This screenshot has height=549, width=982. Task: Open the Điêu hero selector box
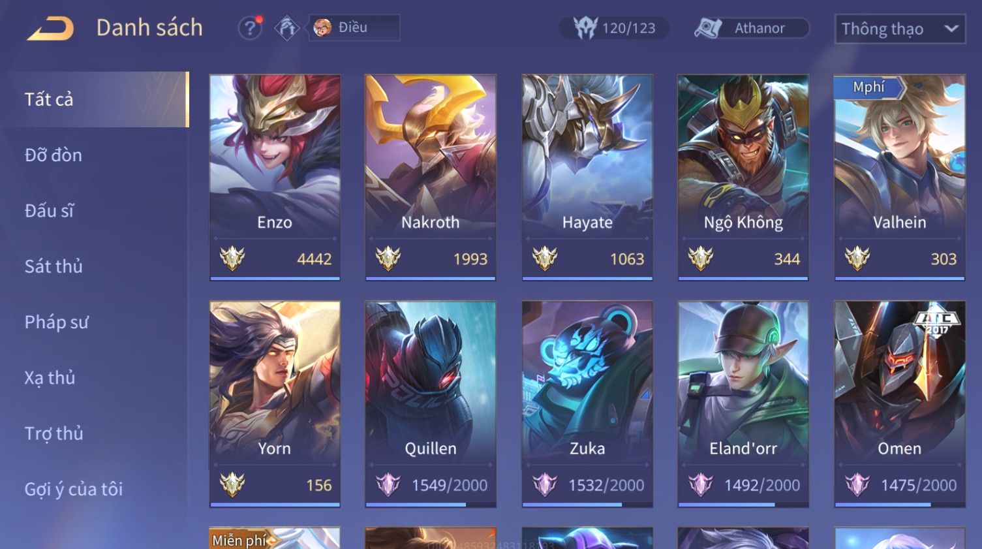pyautogui.click(x=354, y=27)
